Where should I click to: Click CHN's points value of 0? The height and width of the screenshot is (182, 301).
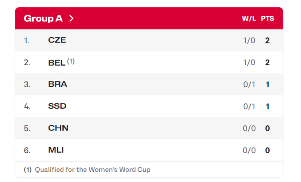point(267,128)
